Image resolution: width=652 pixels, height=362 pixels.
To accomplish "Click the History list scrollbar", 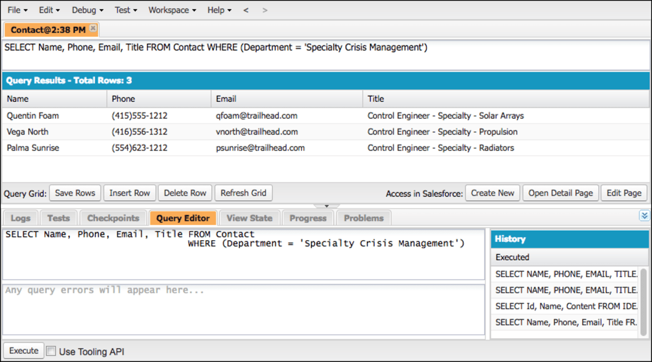I will 644,302.
